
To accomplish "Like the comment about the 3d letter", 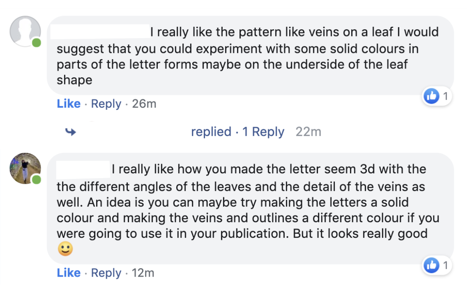I will [68, 273].
